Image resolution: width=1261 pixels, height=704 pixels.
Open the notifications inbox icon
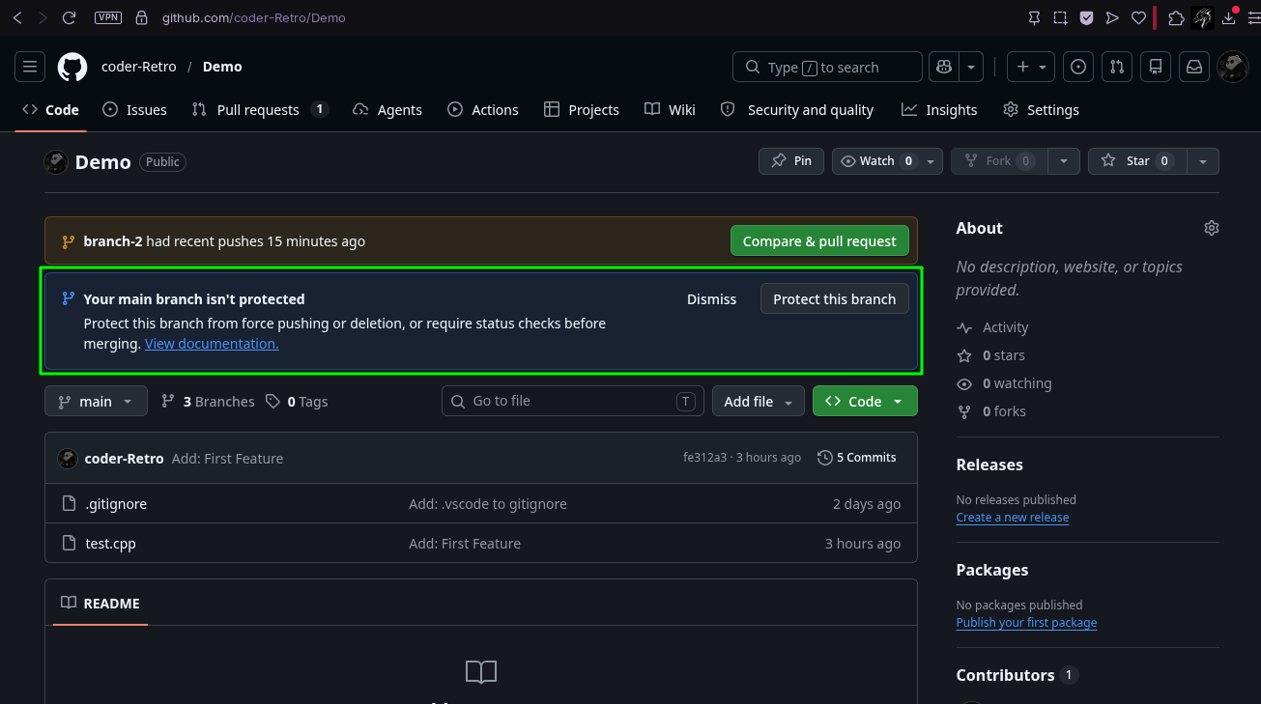pos(1194,67)
